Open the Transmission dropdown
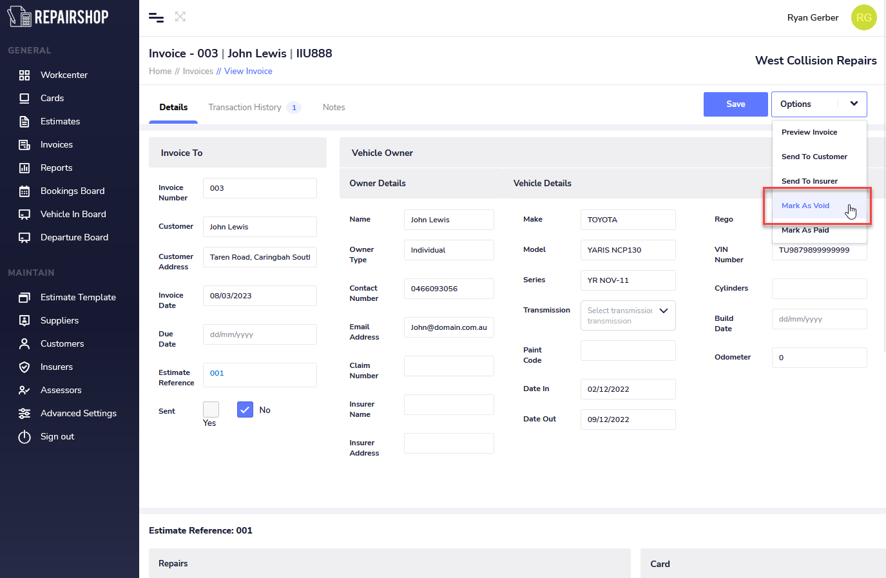Image resolution: width=886 pixels, height=578 pixels. tap(628, 315)
